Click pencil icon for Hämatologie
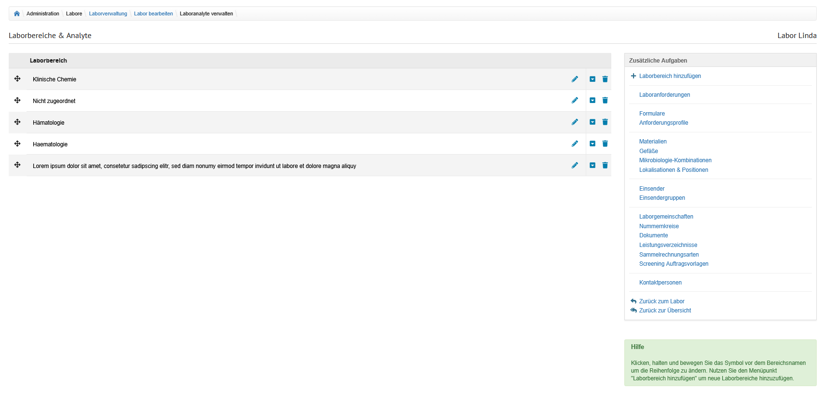 point(575,122)
